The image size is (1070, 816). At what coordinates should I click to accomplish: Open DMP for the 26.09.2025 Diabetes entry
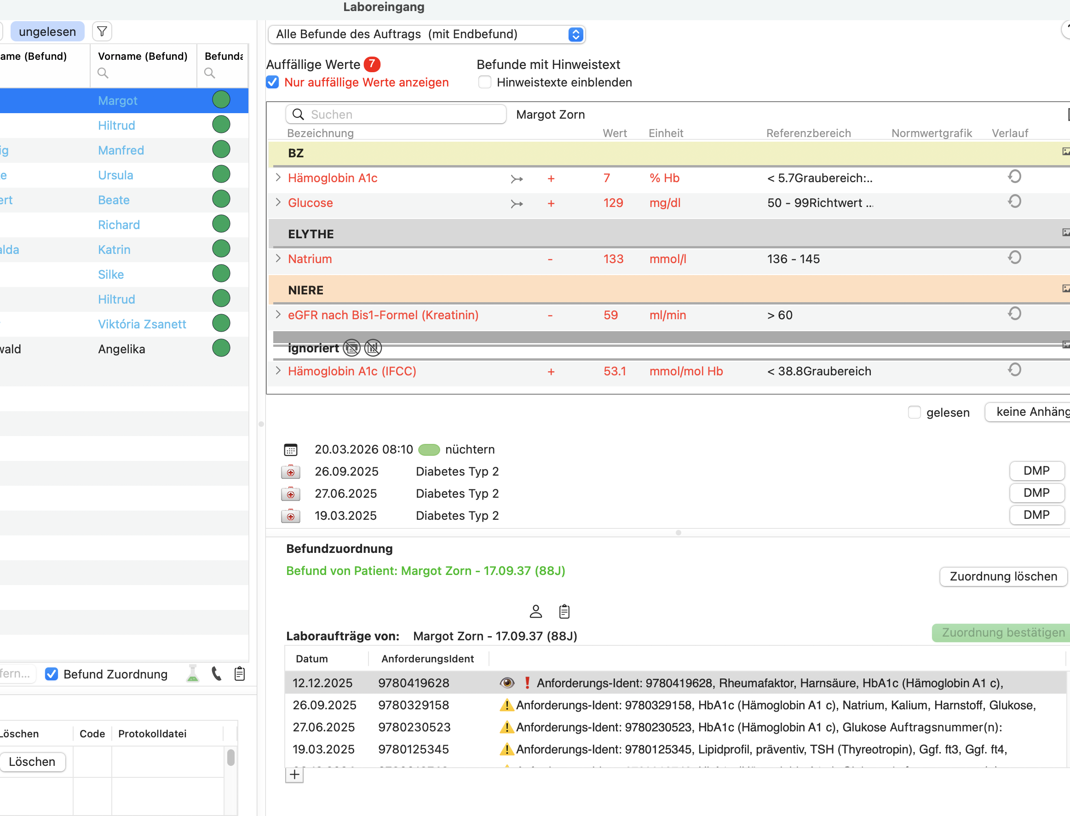[x=1036, y=471]
